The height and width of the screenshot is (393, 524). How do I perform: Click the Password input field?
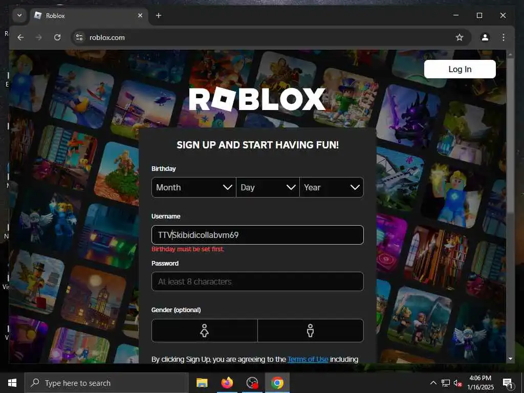[x=257, y=281]
